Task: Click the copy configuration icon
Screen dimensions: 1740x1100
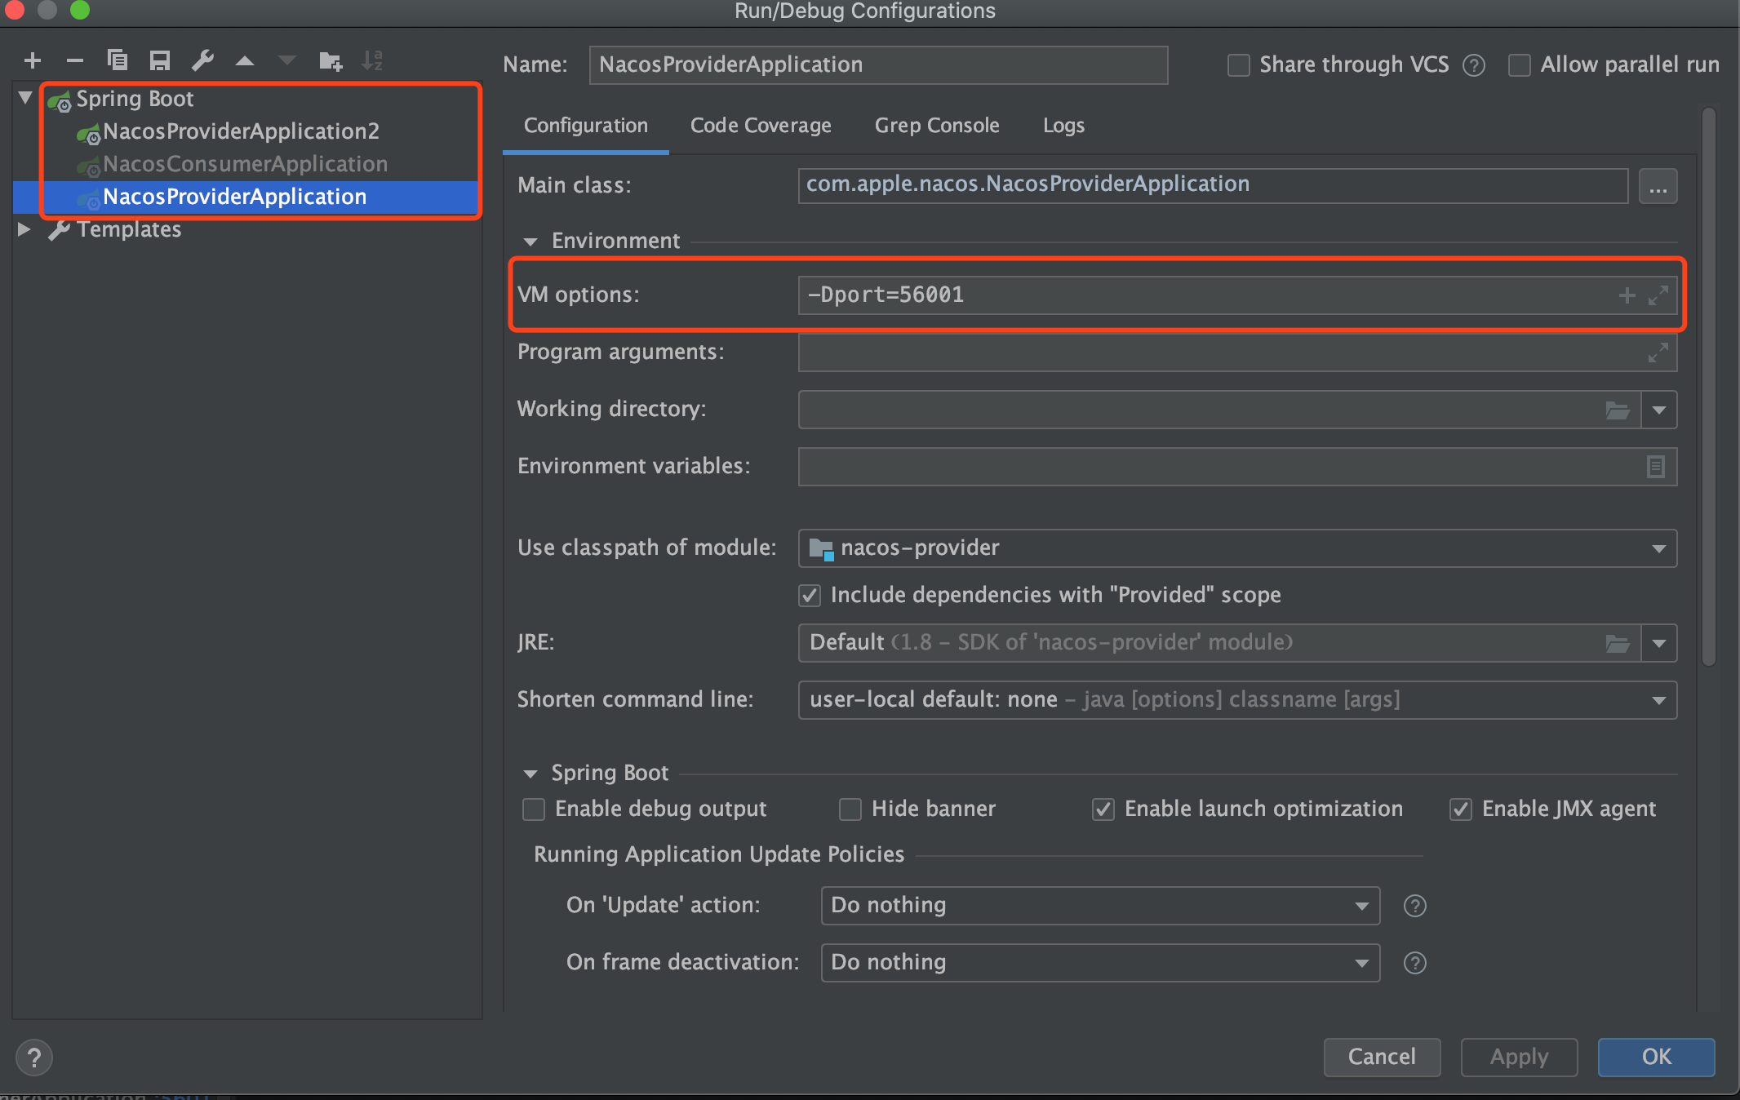Action: tap(118, 60)
